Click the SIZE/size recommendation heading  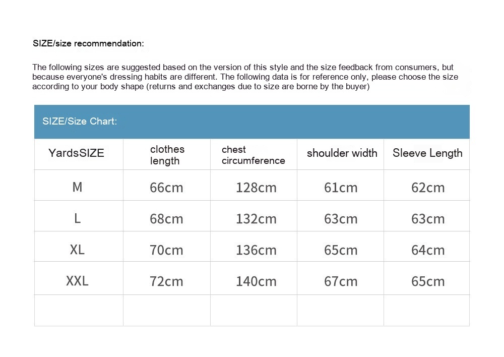coord(88,43)
